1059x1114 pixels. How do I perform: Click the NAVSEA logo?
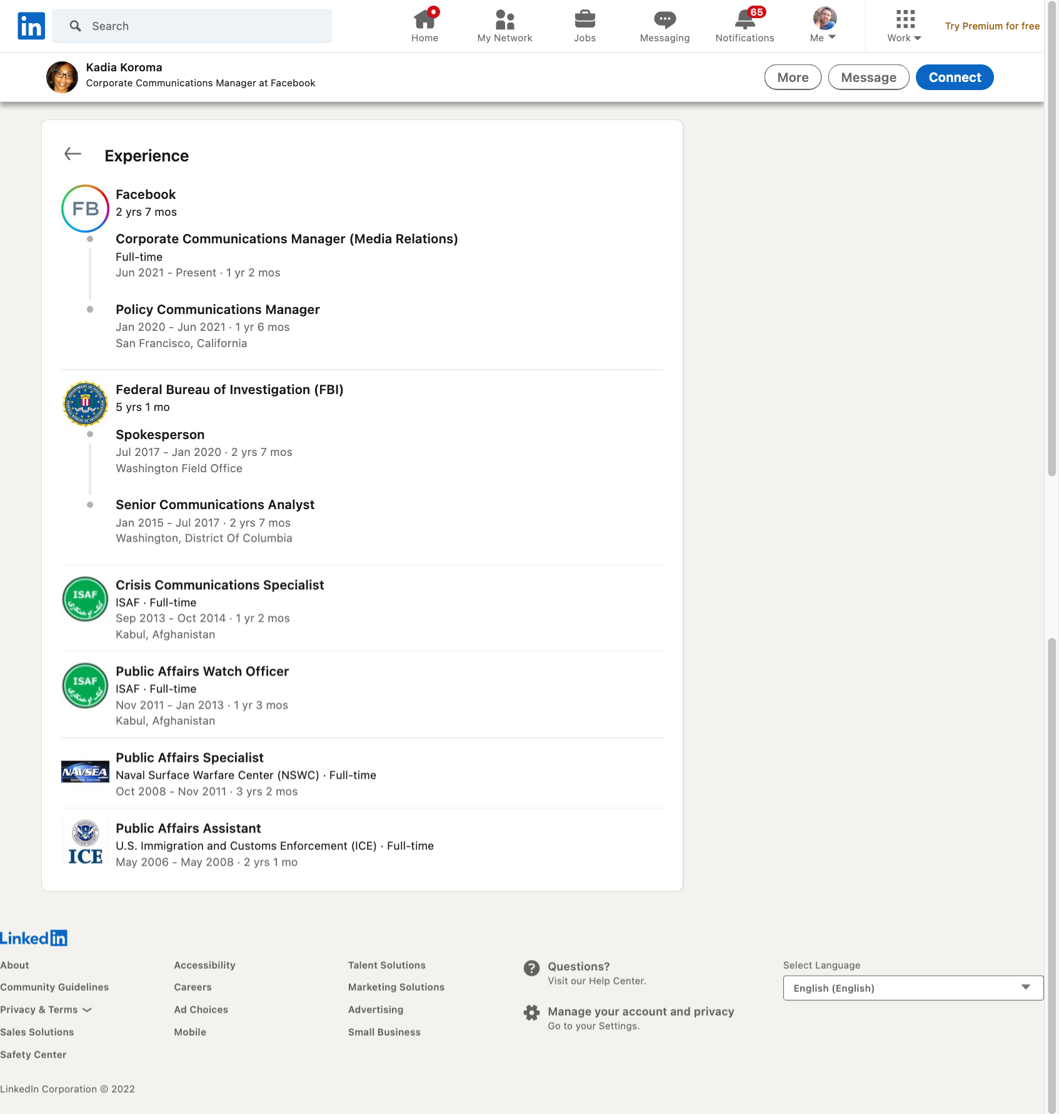pos(85,772)
